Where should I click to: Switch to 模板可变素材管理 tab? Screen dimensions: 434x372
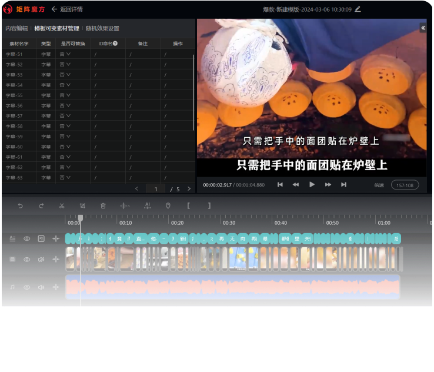point(56,28)
